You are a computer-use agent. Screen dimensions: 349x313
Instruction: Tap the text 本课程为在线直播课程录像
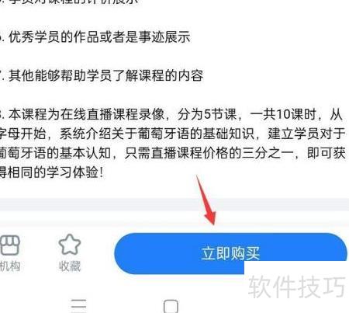[87, 114]
